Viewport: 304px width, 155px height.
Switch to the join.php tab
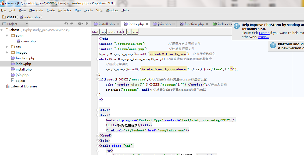164,24
